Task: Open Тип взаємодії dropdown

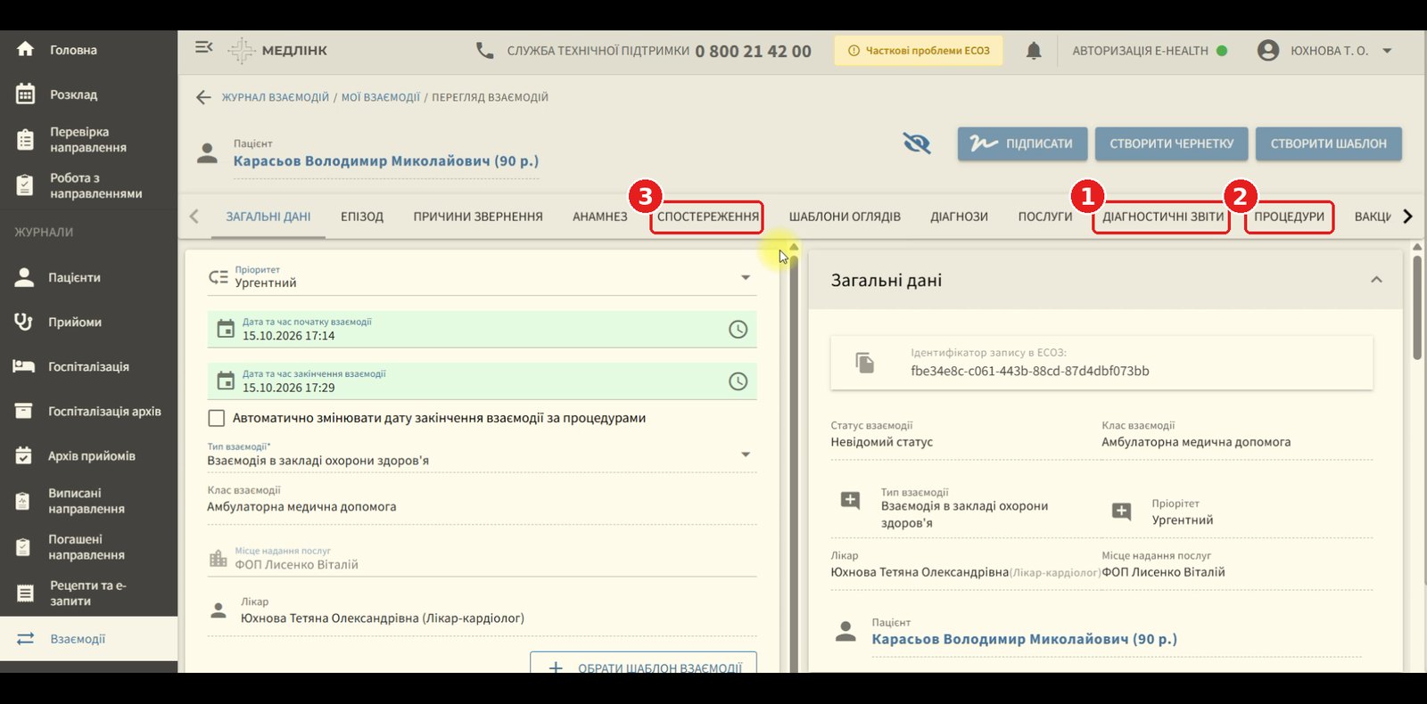Action: click(x=482, y=454)
